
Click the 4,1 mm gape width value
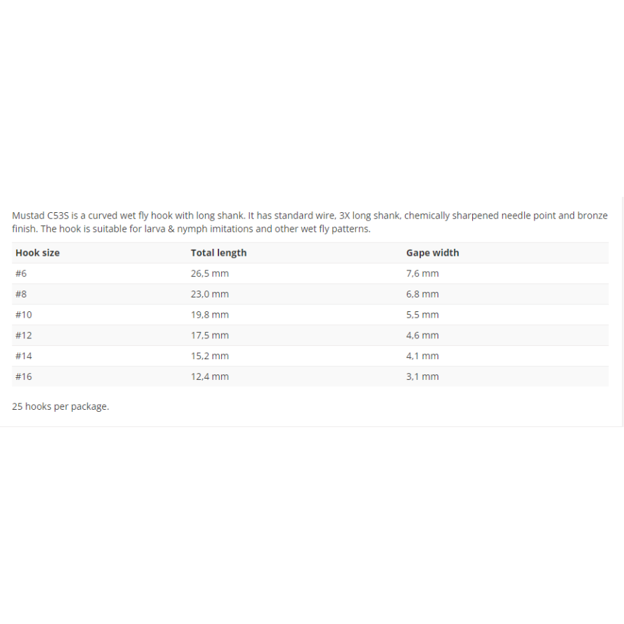[x=422, y=356]
